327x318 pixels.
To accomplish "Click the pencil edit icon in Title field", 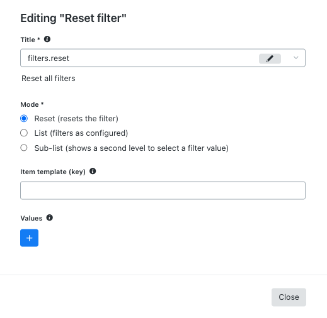I will (x=270, y=58).
